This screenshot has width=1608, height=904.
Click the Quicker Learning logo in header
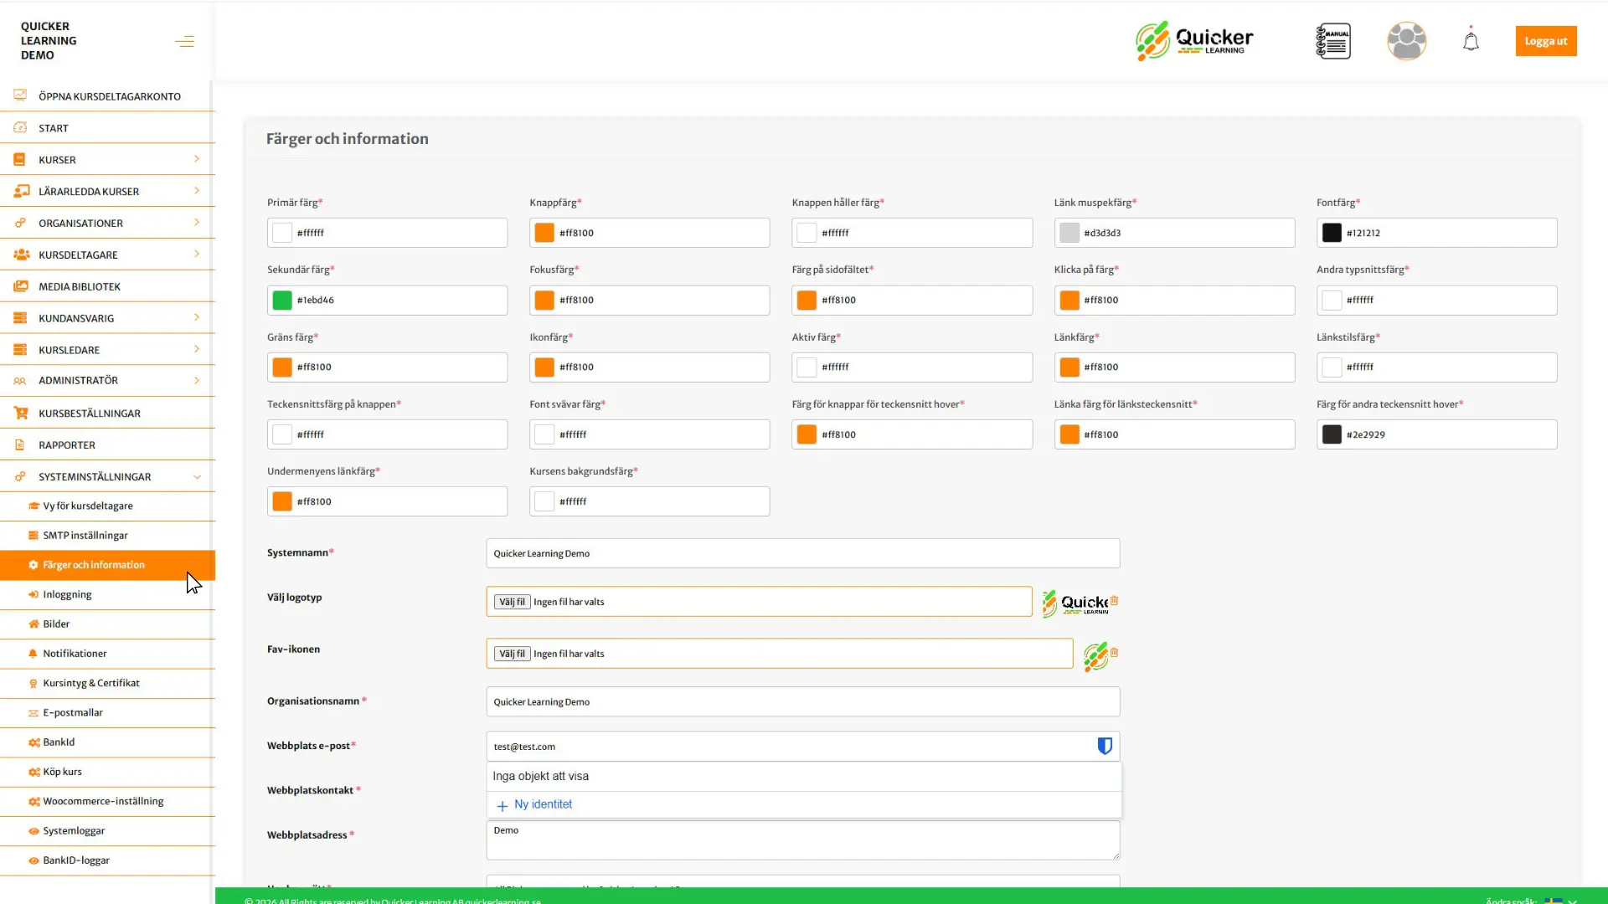point(1194,41)
